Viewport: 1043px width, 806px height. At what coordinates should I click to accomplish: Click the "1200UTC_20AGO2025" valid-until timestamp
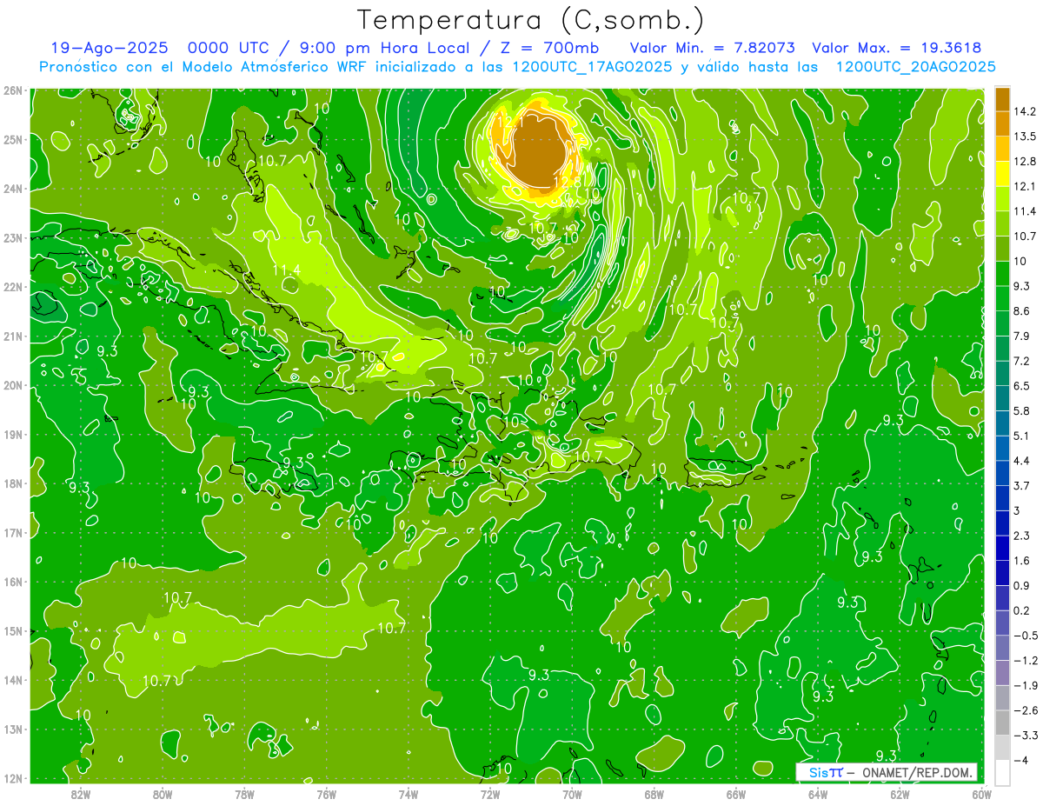pyautogui.click(x=915, y=67)
